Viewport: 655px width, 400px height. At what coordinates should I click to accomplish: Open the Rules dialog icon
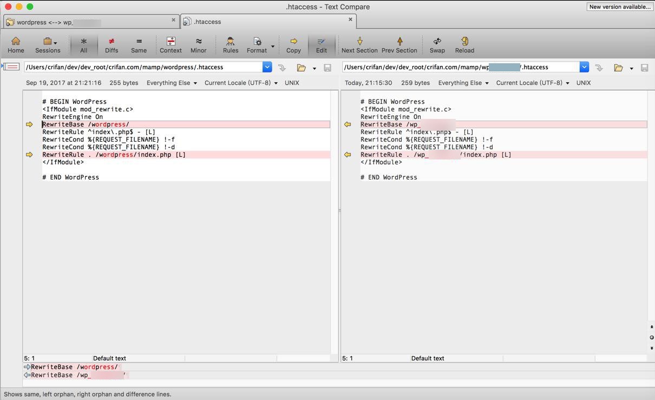click(230, 45)
